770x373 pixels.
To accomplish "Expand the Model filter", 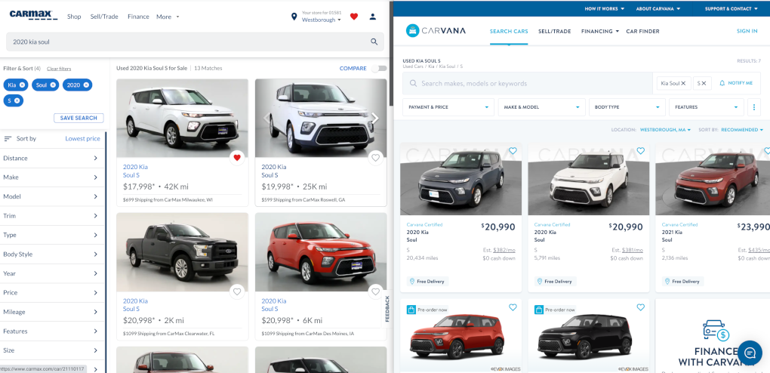I will 52,196.
